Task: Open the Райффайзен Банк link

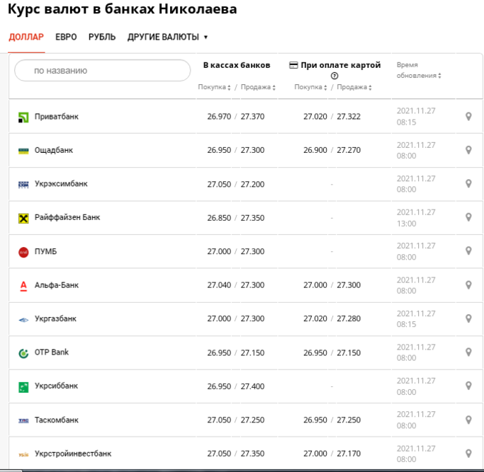Action: click(67, 217)
